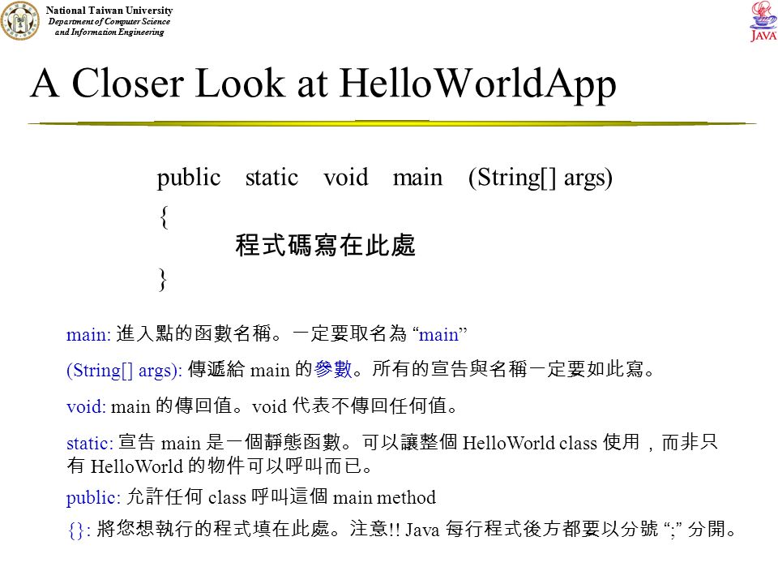Click the closing curly brace in code
Viewport: 778px width, 584px height.
(163, 280)
